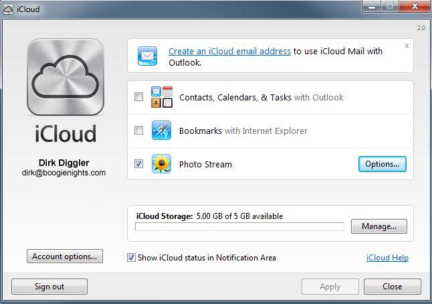This screenshot has height=304, width=432.
Task: Click the iCloud Storage progress bar
Action: [239, 227]
